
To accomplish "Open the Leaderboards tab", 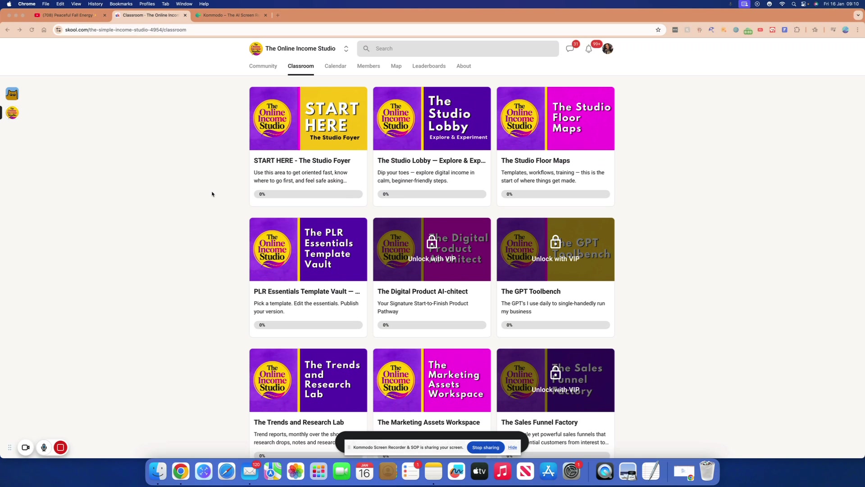I will [428, 66].
